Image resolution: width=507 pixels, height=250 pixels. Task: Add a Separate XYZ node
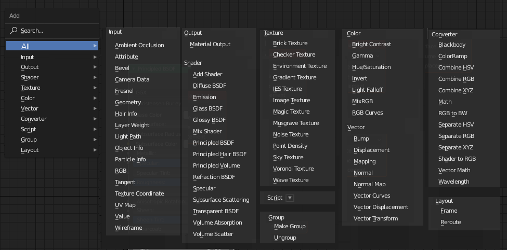(x=456, y=147)
